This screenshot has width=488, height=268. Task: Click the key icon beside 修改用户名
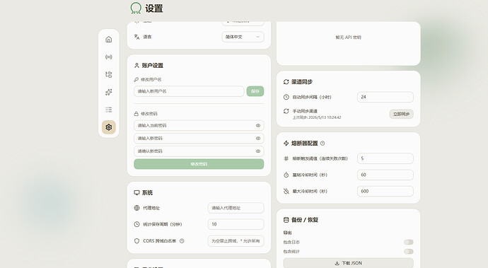pyautogui.click(x=136, y=79)
